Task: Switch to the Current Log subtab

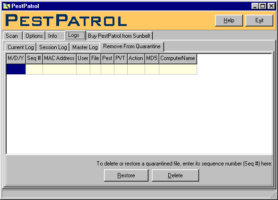Action: [21, 47]
